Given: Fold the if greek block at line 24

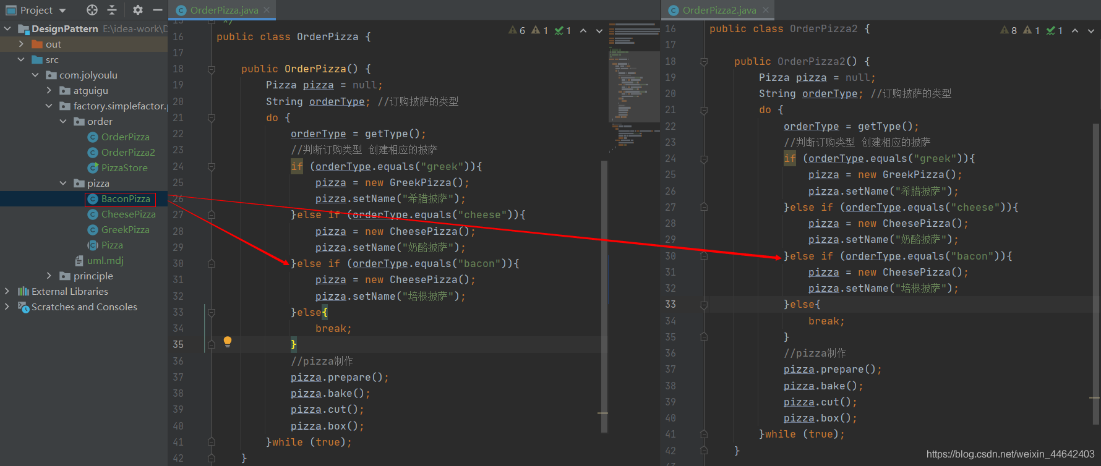Looking at the screenshot, I should (x=211, y=166).
